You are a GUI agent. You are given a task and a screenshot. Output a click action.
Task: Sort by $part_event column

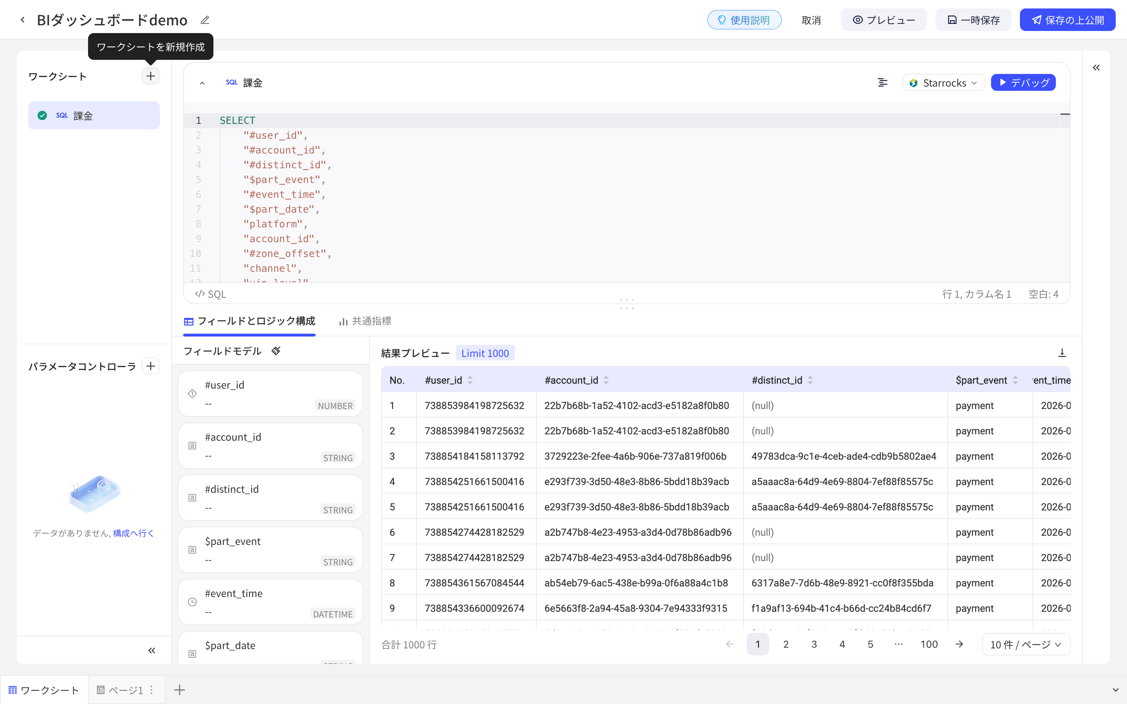[x=1015, y=381]
